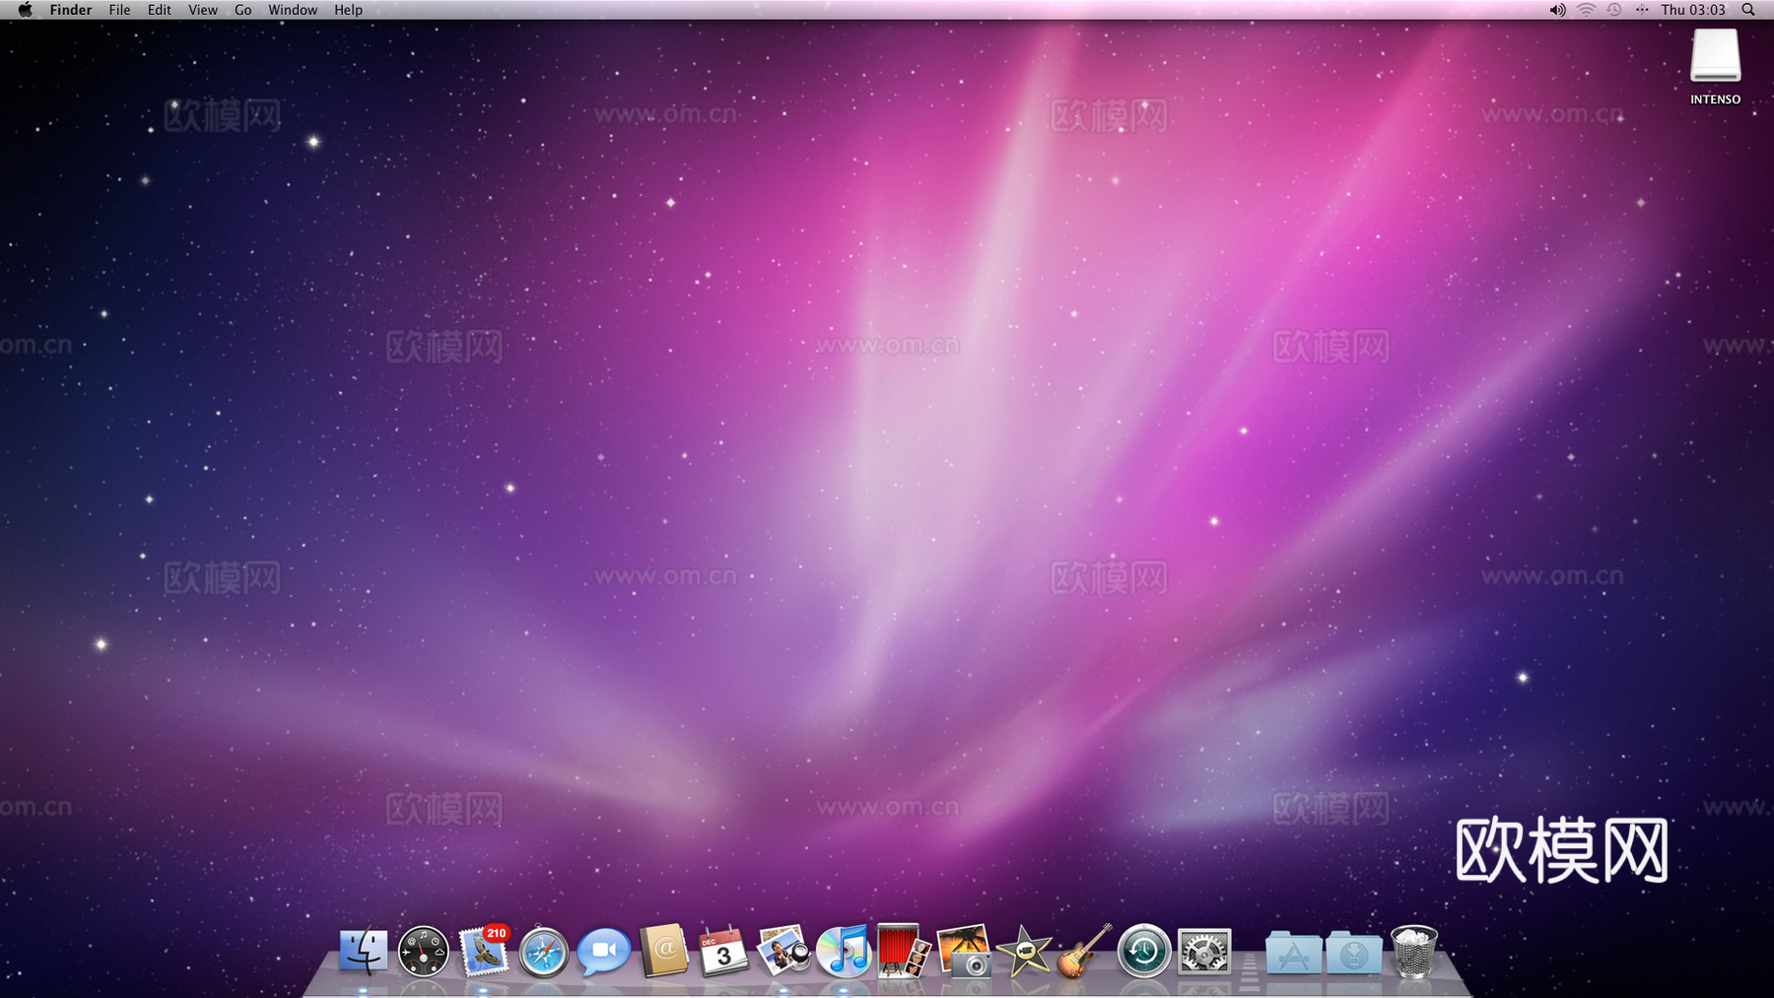Image resolution: width=1774 pixels, height=998 pixels.
Task: Open System Preferences gear icon
Action: [x=1204, y=952]
